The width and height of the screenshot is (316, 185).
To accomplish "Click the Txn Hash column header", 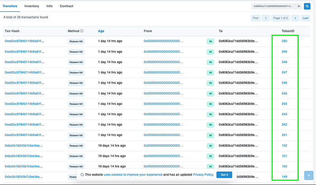I will (x=12, y=31).
